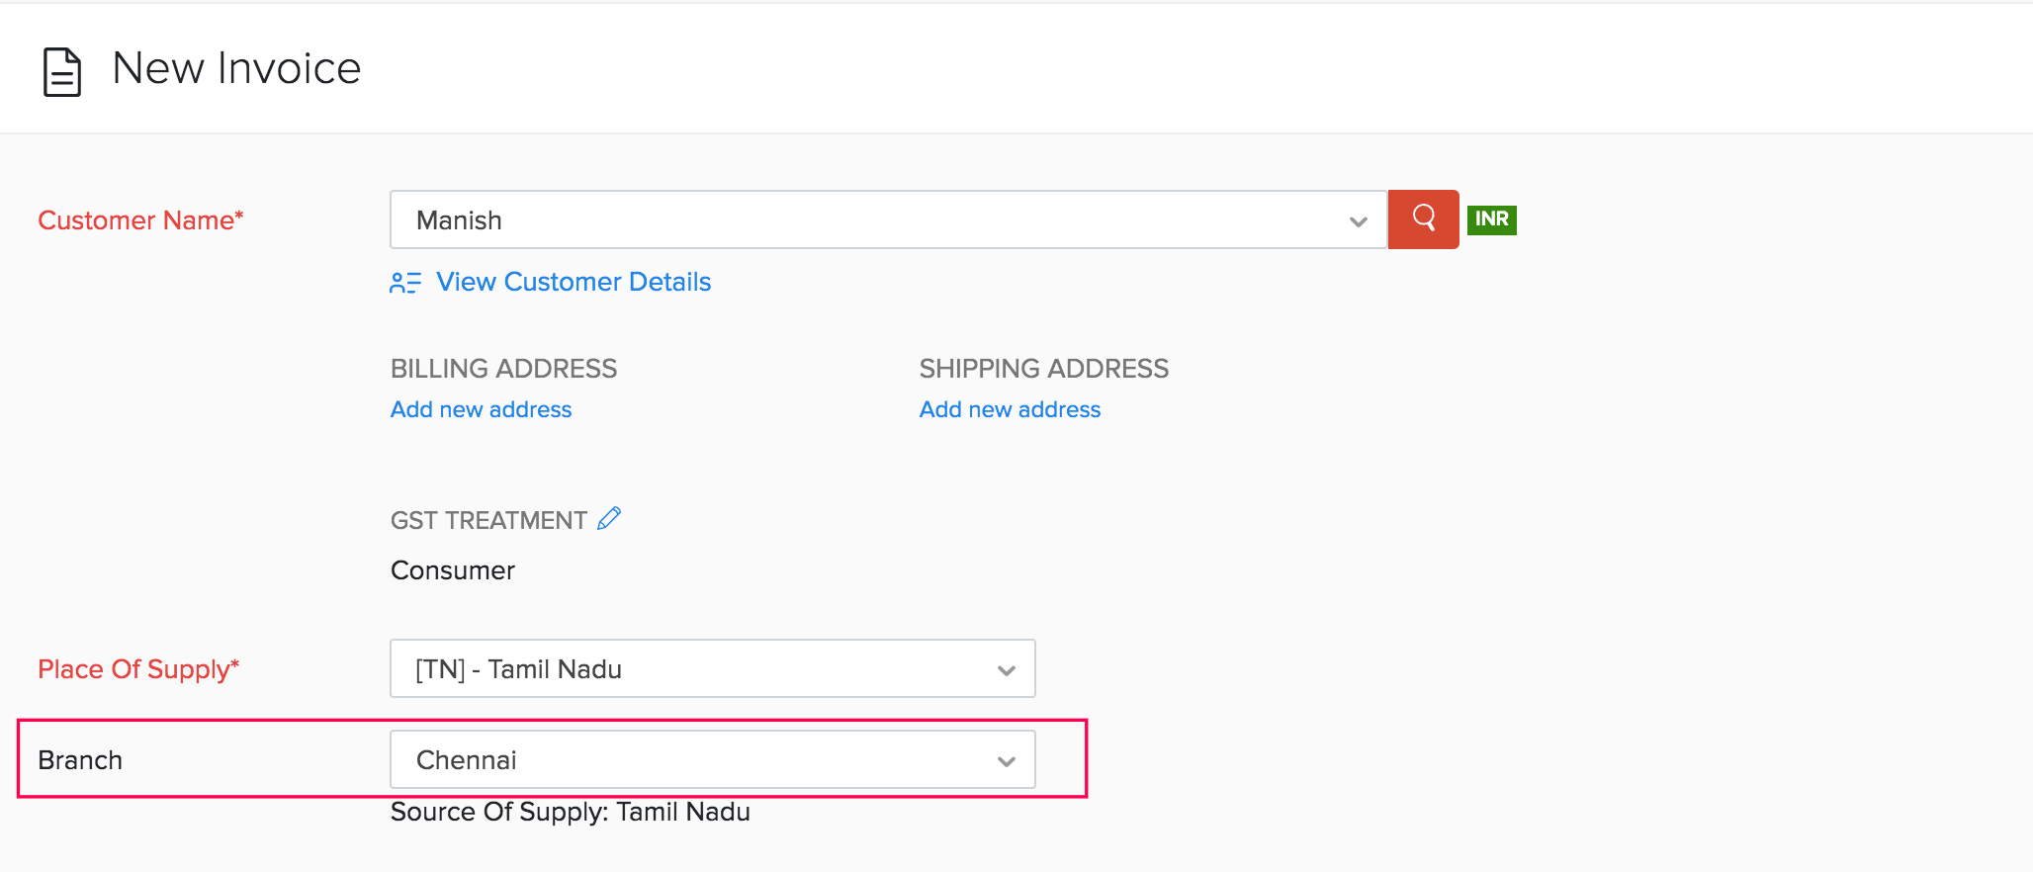Click the New Invoice document icon

(61, 72)
